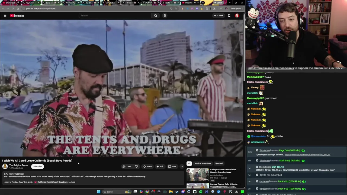Image resolution: width=347 pixels, height=195 pixels.
Task: Open Google Chrome taskbar icon
Action: [147, 192]
